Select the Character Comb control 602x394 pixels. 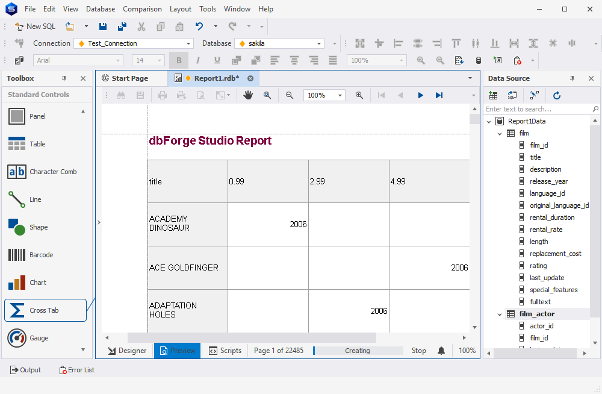pyautogui.click(x=45, y=172)
